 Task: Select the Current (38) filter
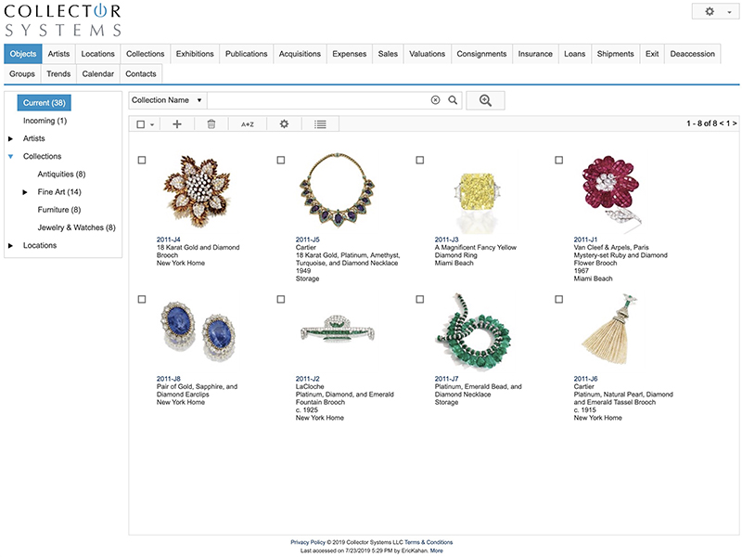pos(45,103)
